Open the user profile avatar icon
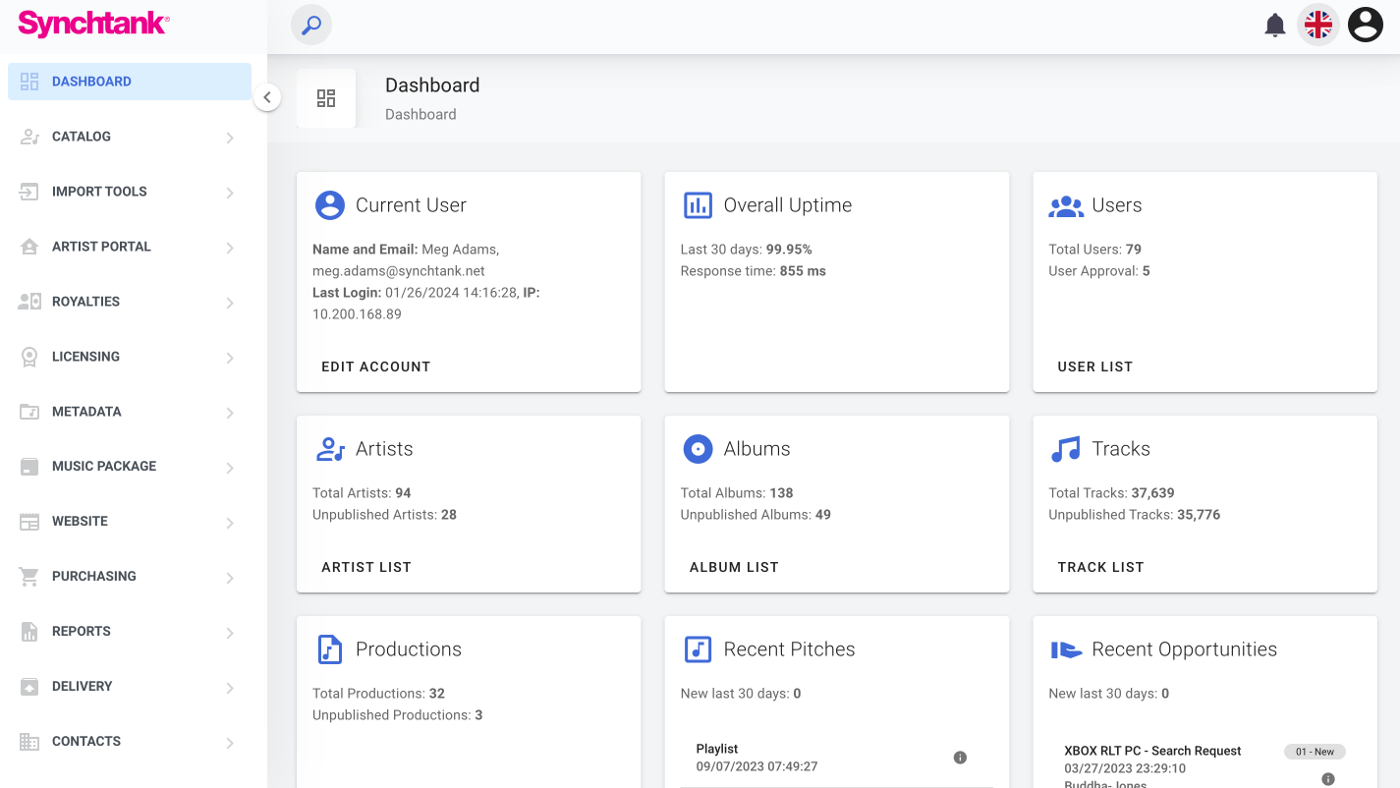The image size is (1400, 788). pyautogui.click(x=1365, y=26)
